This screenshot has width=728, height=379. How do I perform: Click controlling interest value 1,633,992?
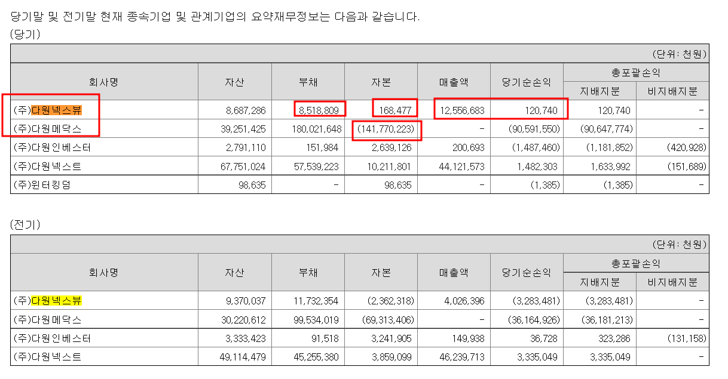pos(611,167)
